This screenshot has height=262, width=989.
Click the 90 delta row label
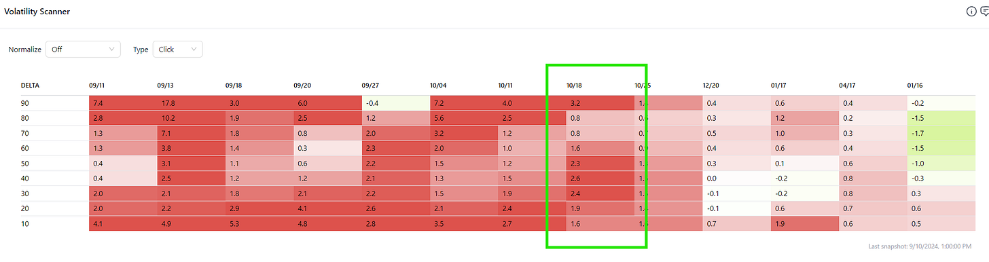[x=26, y=103]
